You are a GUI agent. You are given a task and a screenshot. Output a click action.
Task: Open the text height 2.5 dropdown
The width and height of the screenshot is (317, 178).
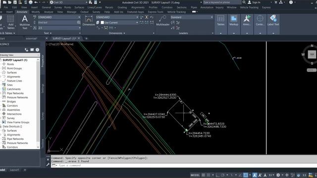[x=59, y=28]
